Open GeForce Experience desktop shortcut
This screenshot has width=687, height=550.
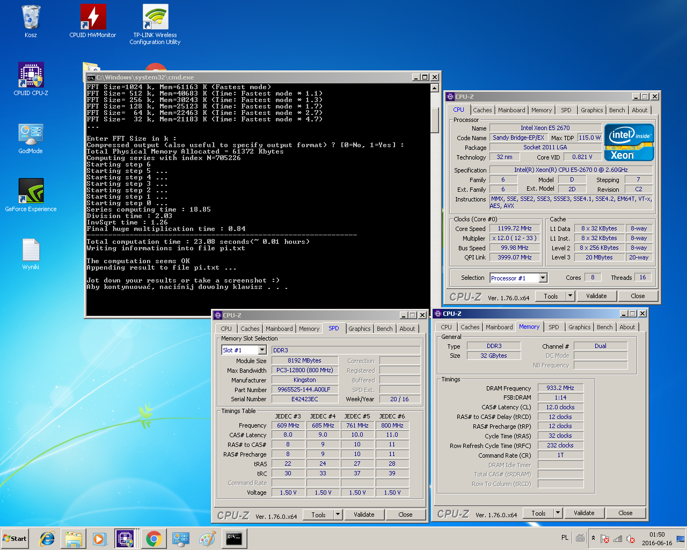pyautogui.click(x=31, y=195)
